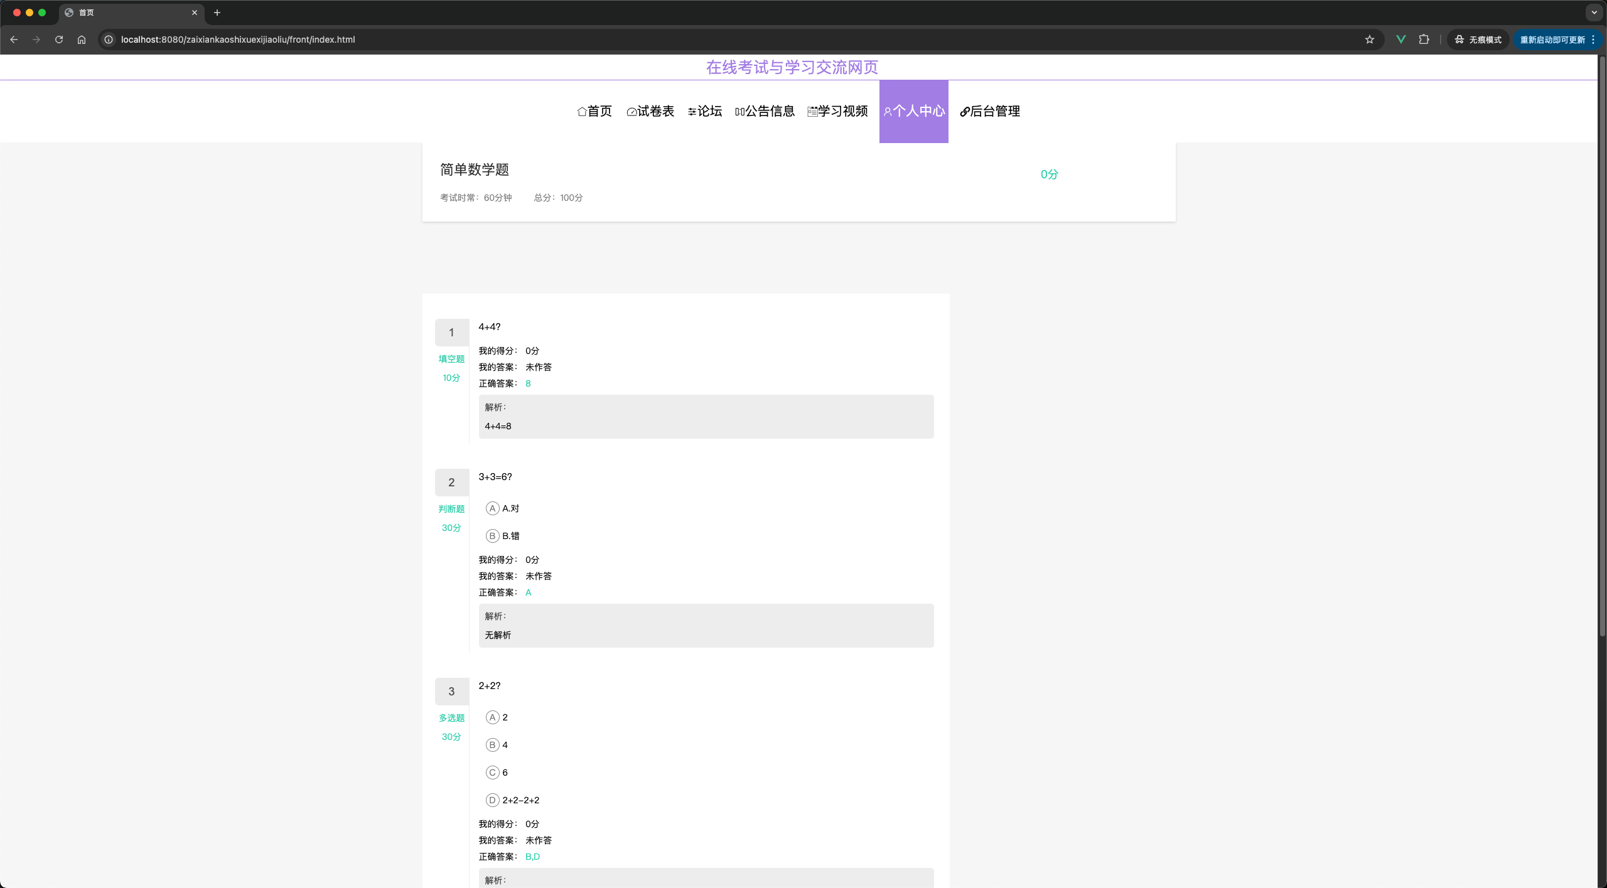Image resolution: width=1607 pixels, height=888 pixels.
Task: Click the 总分：100分 text
Action: click(559, 198)
